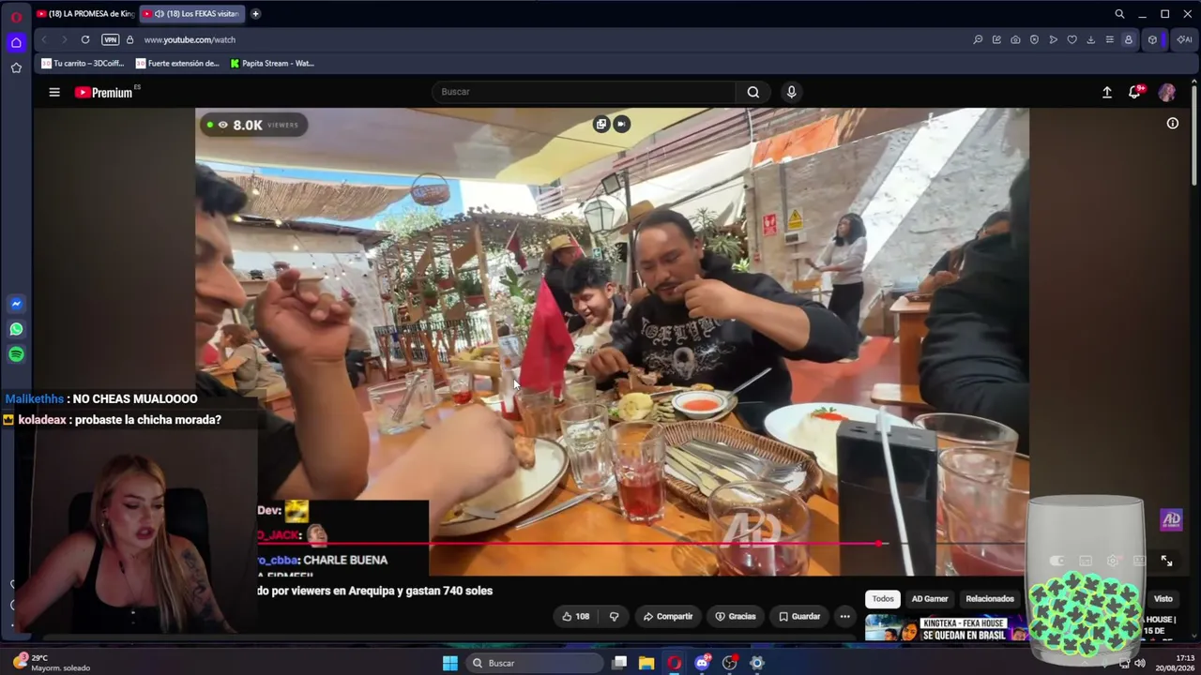This screenshot has height=675, width=1201.
Task: Open the Opera AI assistant button
Action: coord(1184,39)
